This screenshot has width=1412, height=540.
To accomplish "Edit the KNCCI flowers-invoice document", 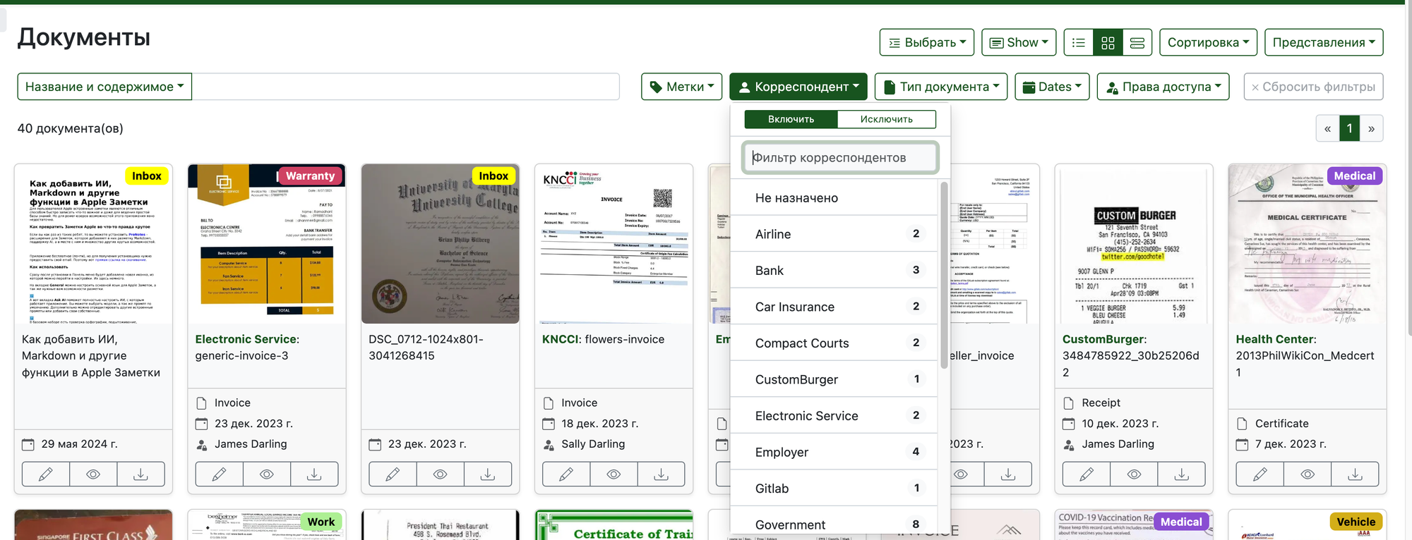I will (566, 474).
